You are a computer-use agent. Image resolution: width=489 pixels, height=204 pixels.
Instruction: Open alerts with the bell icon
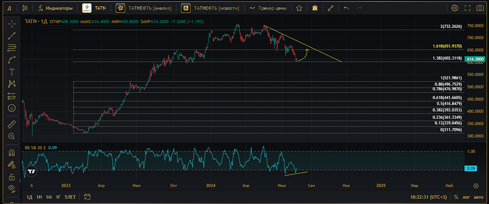[x=315, y=8]
